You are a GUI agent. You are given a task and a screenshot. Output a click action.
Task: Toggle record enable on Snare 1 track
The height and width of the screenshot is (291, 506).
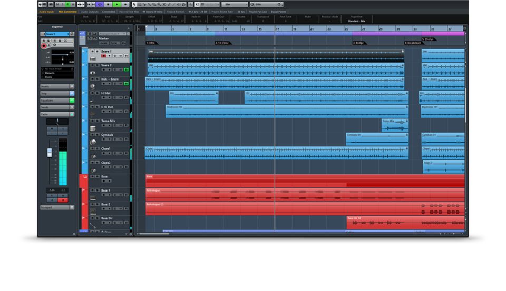point(103,56)
